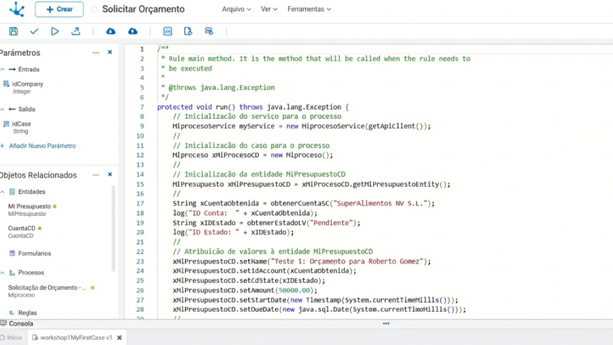
Task: Run the rule with the play icon
Action: tap(55, 31)
